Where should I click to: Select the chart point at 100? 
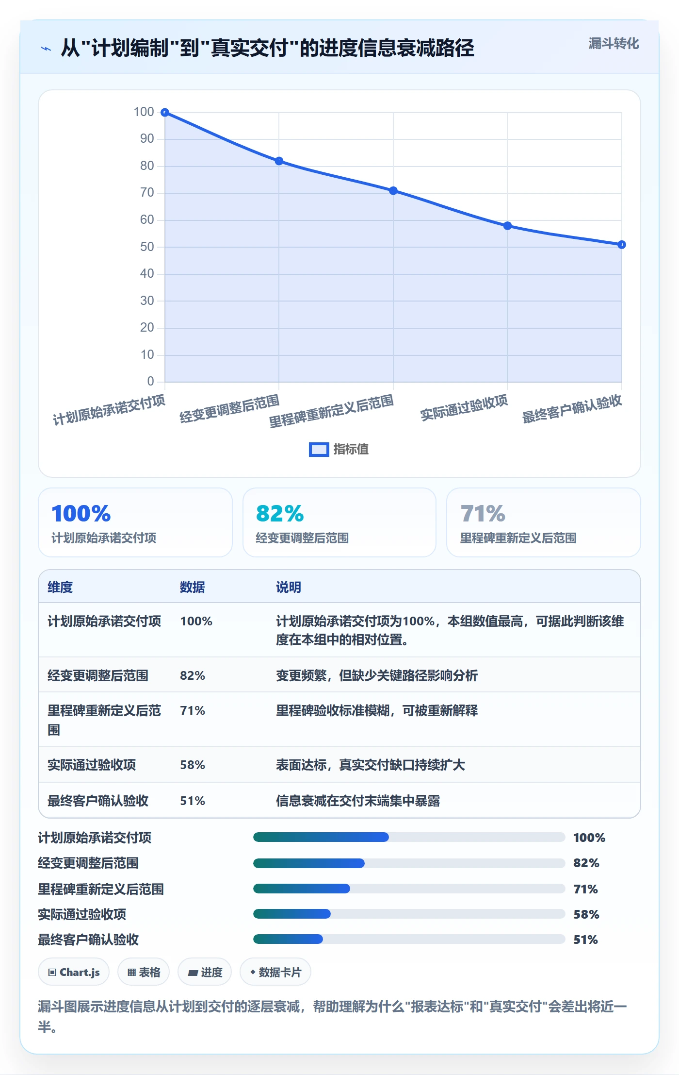click(165, 113)
